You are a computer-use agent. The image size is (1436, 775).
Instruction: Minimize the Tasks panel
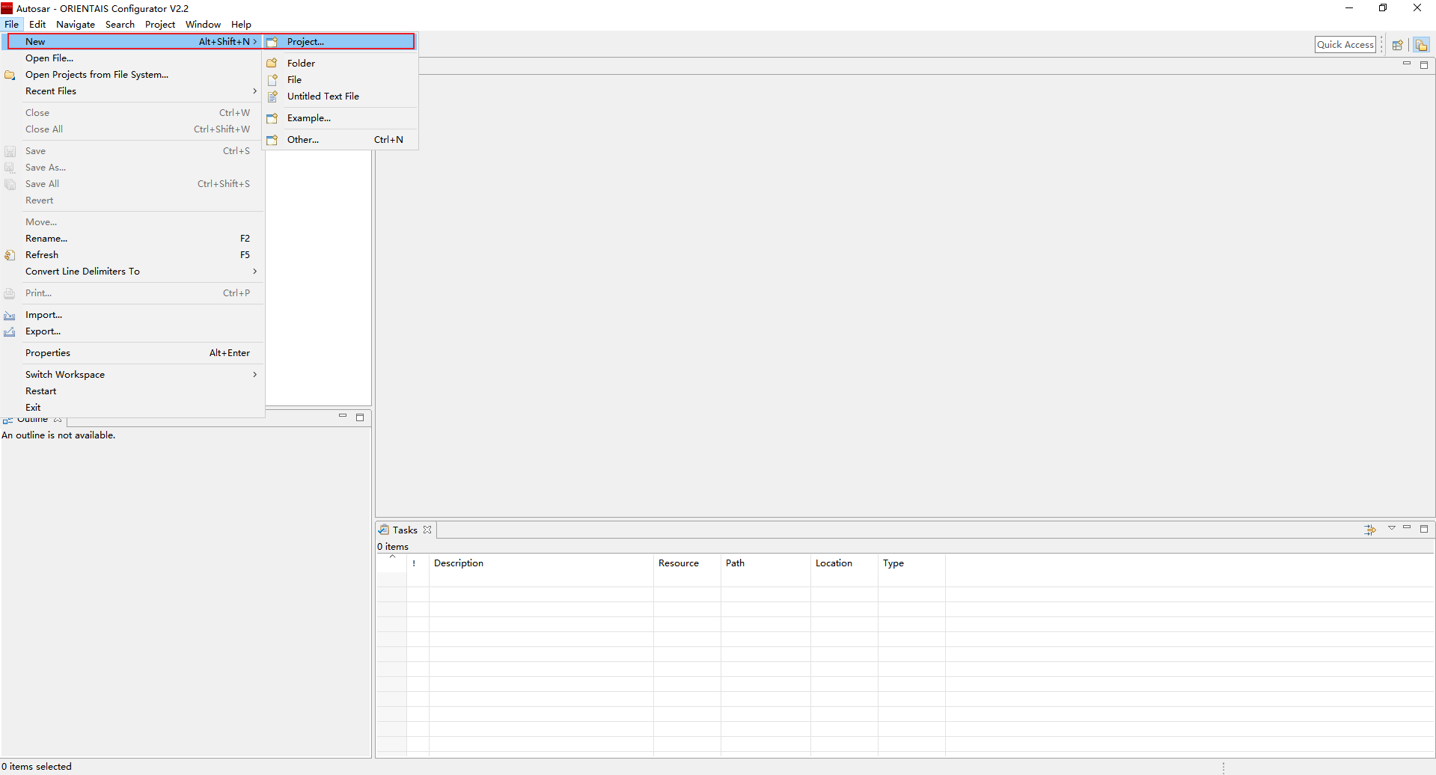1407,528
